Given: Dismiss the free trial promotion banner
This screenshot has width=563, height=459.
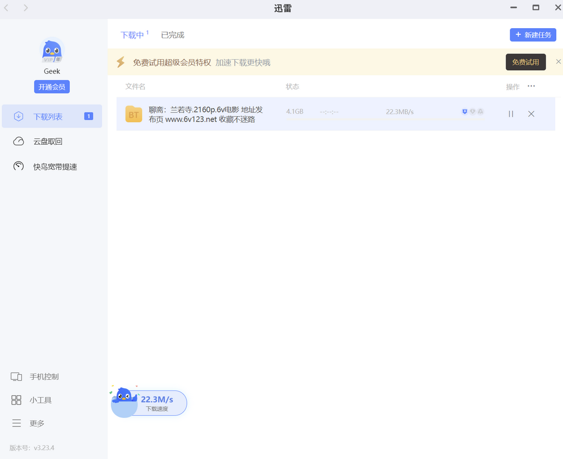Looking at the screenshot, I should pyautogui.click(x=558, y=61).
